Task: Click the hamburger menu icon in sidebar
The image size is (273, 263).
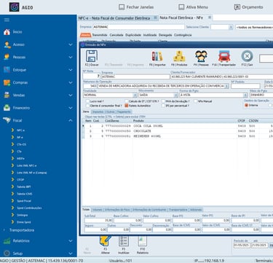Action: click(x=7, y=20)
